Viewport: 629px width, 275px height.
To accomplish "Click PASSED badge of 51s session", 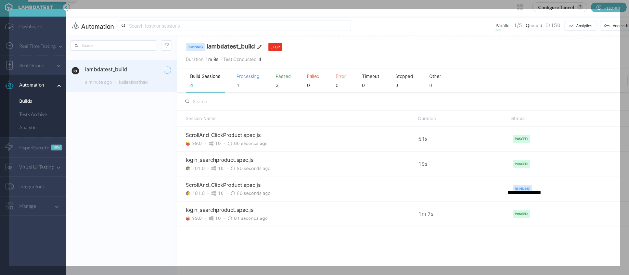I will tap(521, 139).
